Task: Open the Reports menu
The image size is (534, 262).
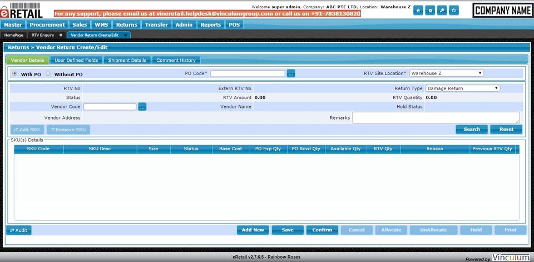Action: [x=211, y=25]
